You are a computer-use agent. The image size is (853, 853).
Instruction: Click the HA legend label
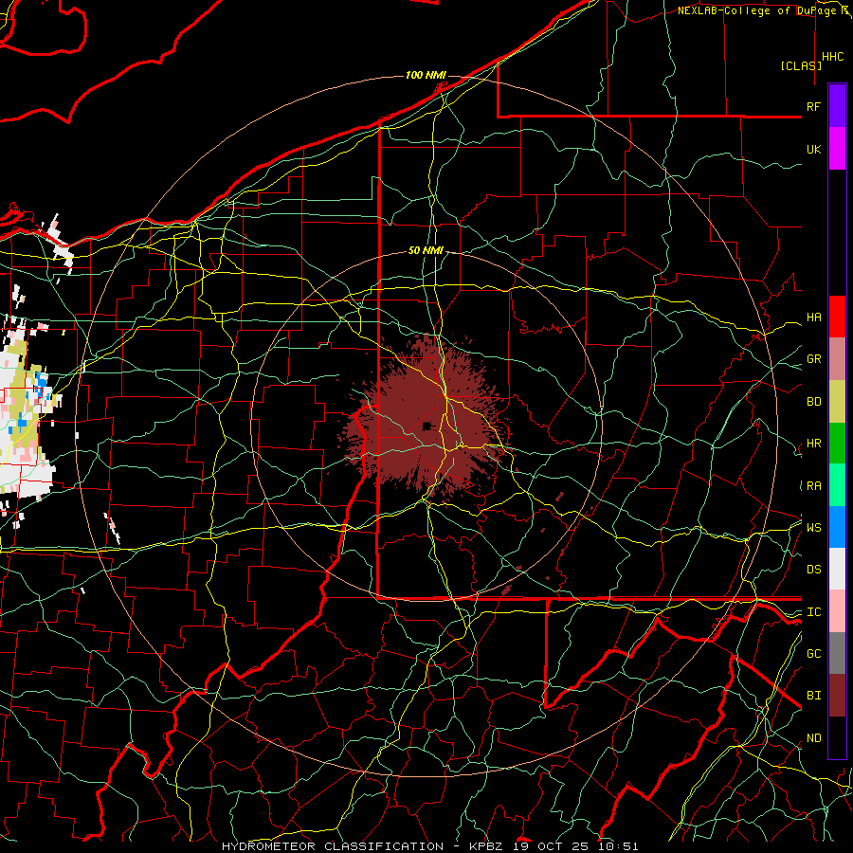[x=813, y=318]
